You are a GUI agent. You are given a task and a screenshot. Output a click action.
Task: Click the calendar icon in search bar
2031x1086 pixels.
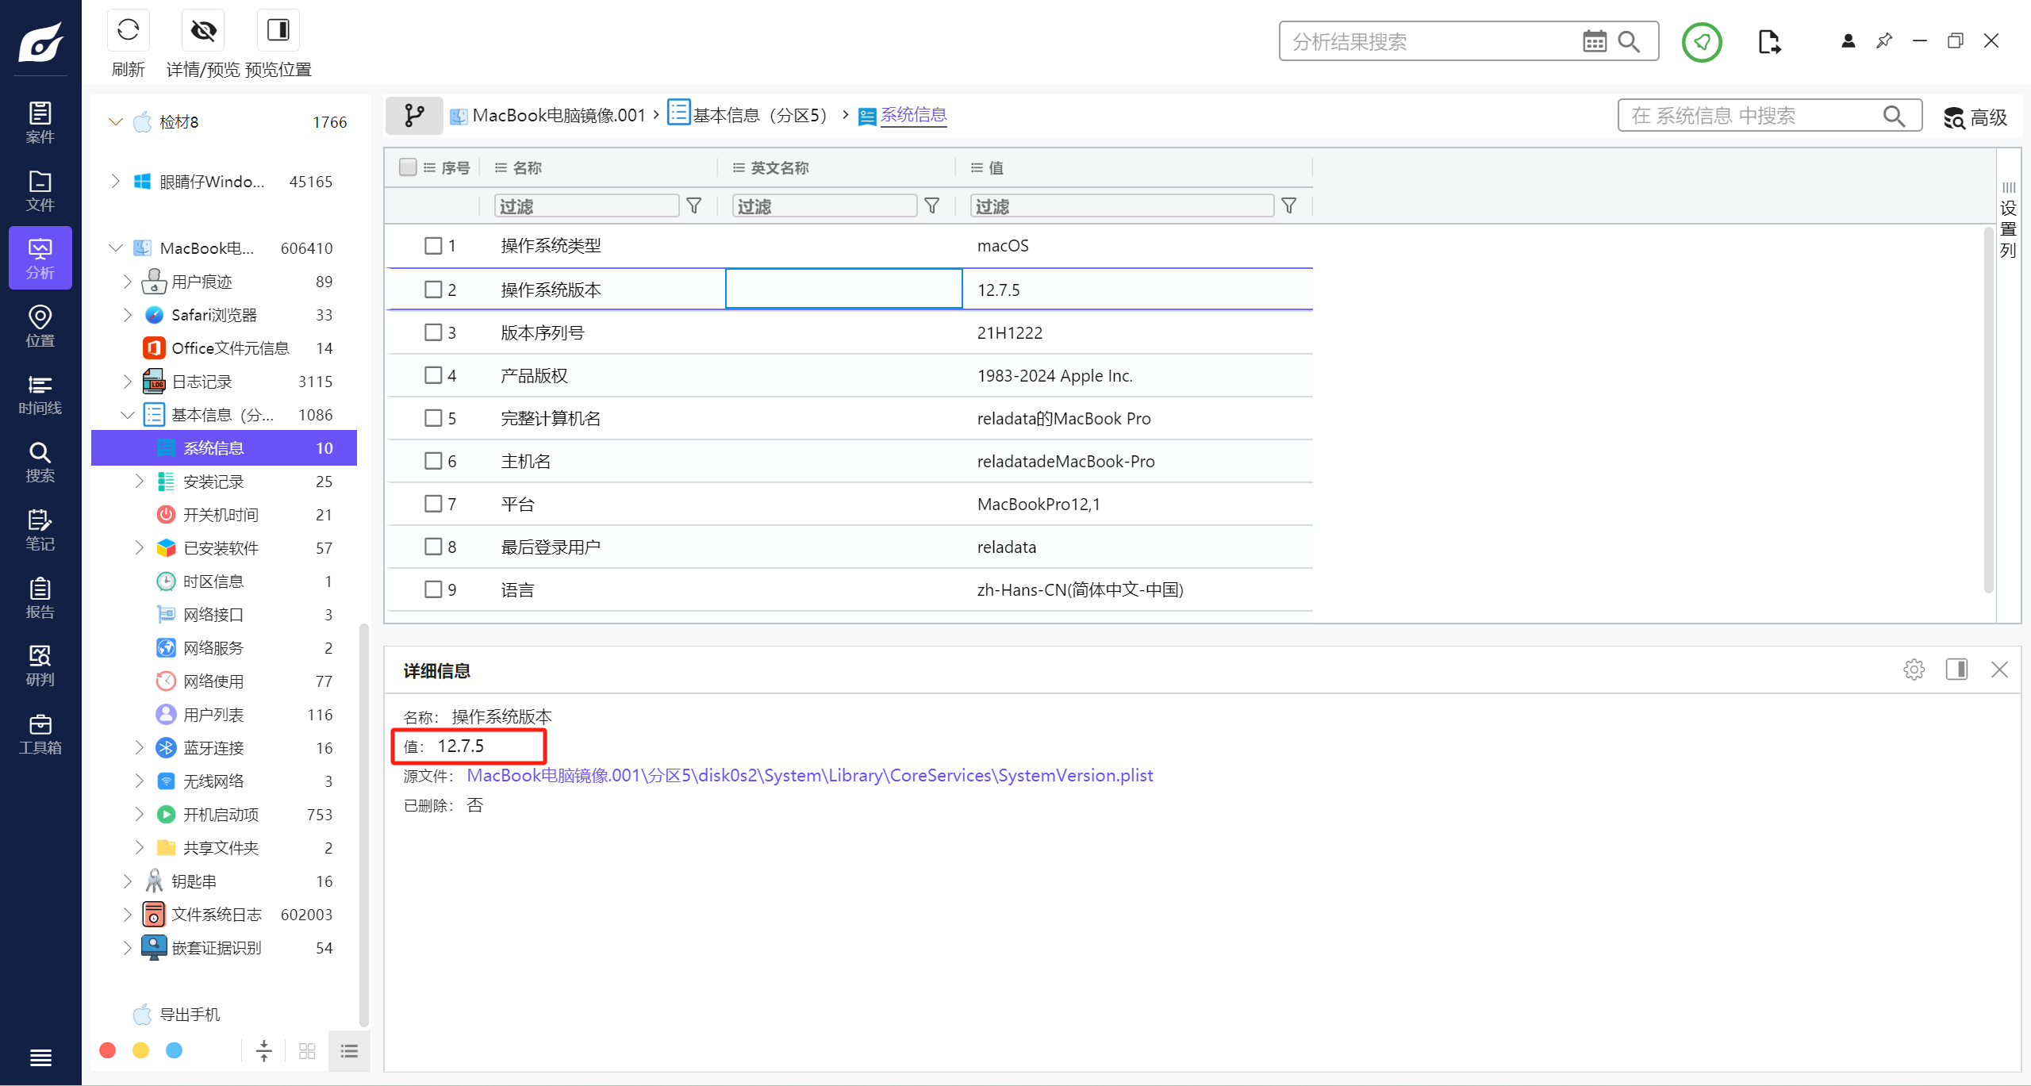(x=1594, y=41)
